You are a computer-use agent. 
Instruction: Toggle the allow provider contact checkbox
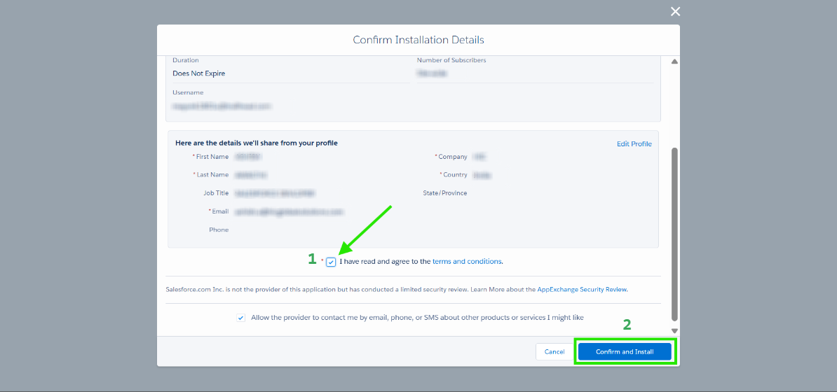pos(240,318)
